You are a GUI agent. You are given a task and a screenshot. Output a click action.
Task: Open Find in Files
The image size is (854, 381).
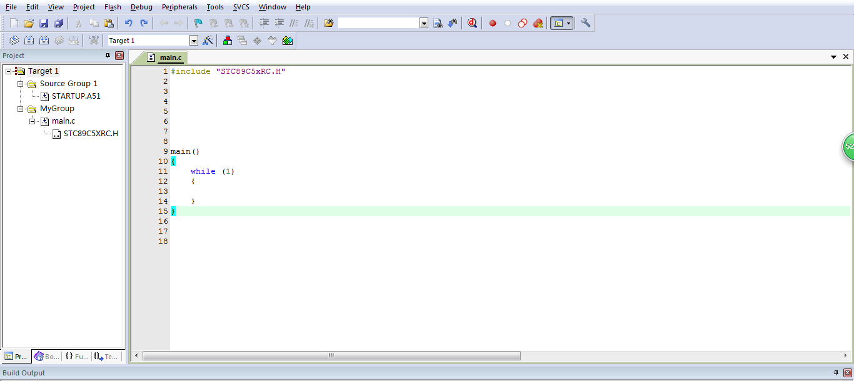pyautogui.click(x=328, y=23)
